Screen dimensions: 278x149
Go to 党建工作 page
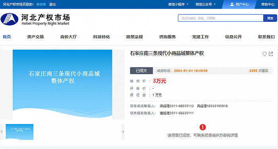(200, 36)
